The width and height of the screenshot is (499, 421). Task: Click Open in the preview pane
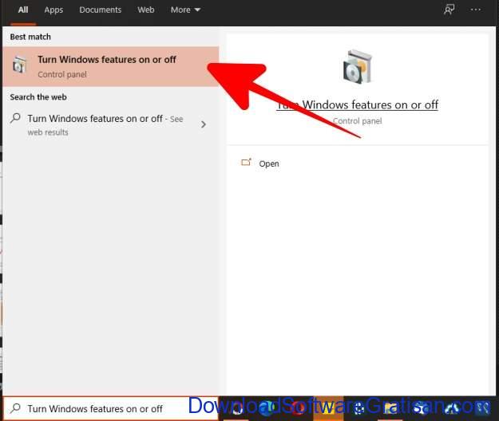click(269, 163)
